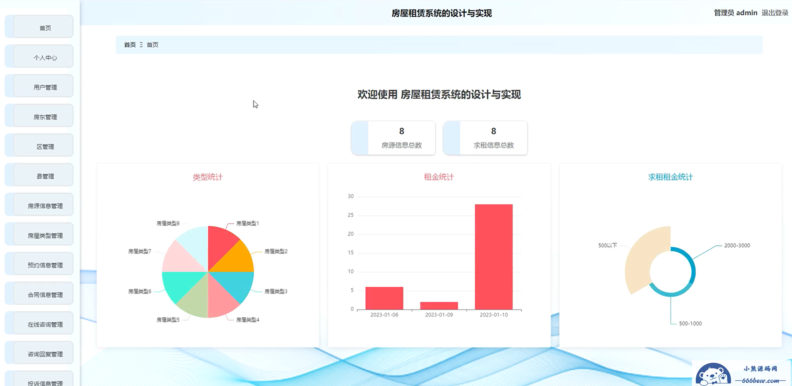Click the 退出登录 link
The width and height of the screenshot is (792, 386).
point(775,13)
